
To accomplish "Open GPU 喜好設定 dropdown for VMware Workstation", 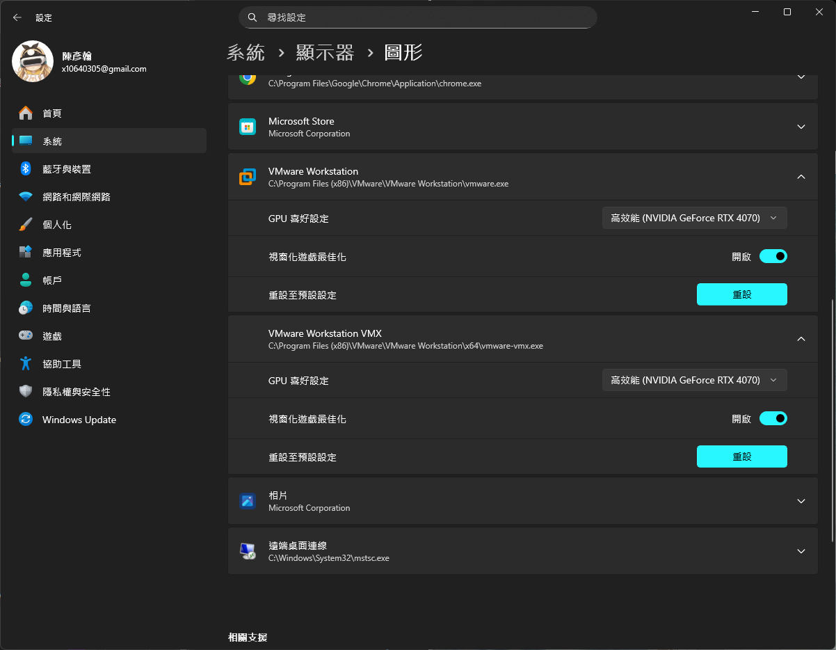I will click(x=695, y=218).
